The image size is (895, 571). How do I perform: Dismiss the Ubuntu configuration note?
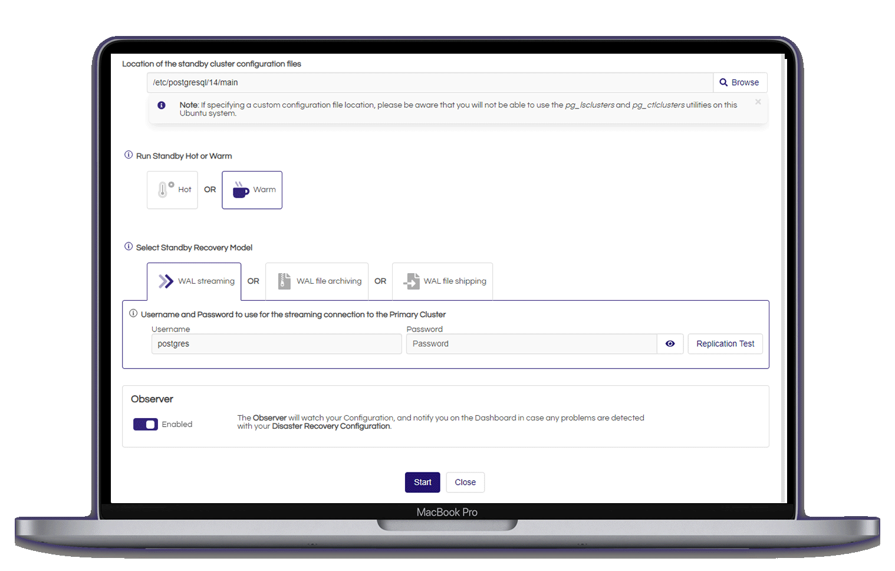click(758, 101)
